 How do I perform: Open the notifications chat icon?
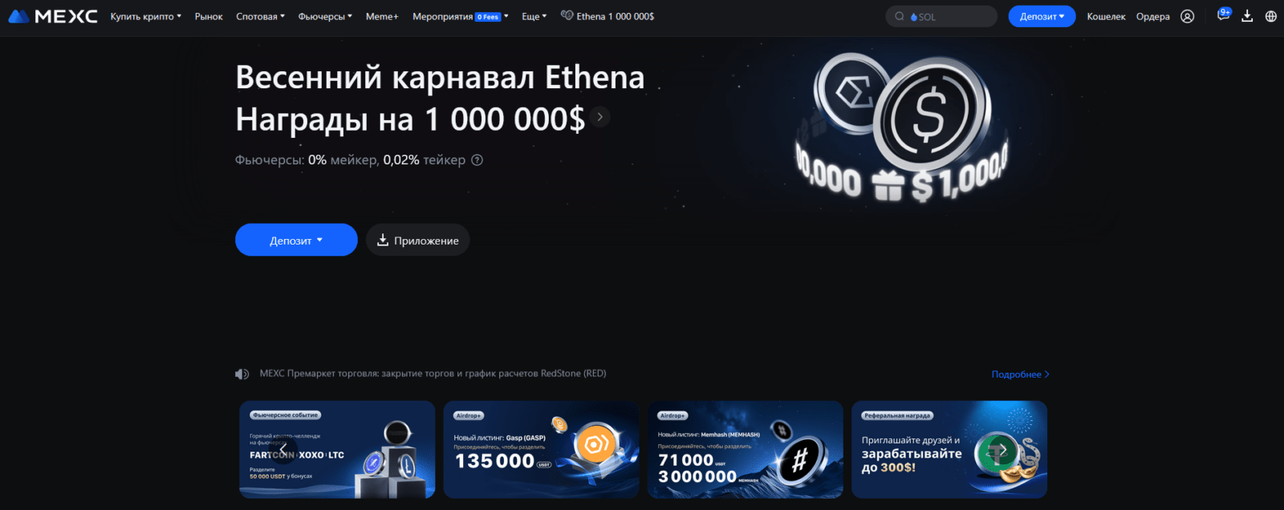click(x=1223, y=15)
